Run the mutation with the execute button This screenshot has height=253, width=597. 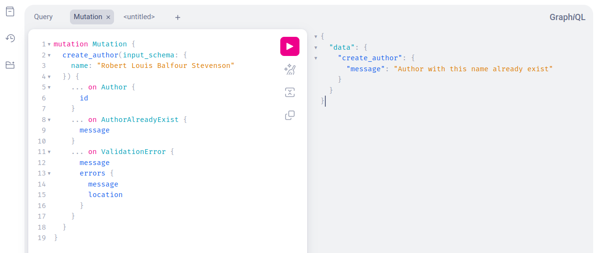pos(290,46)
